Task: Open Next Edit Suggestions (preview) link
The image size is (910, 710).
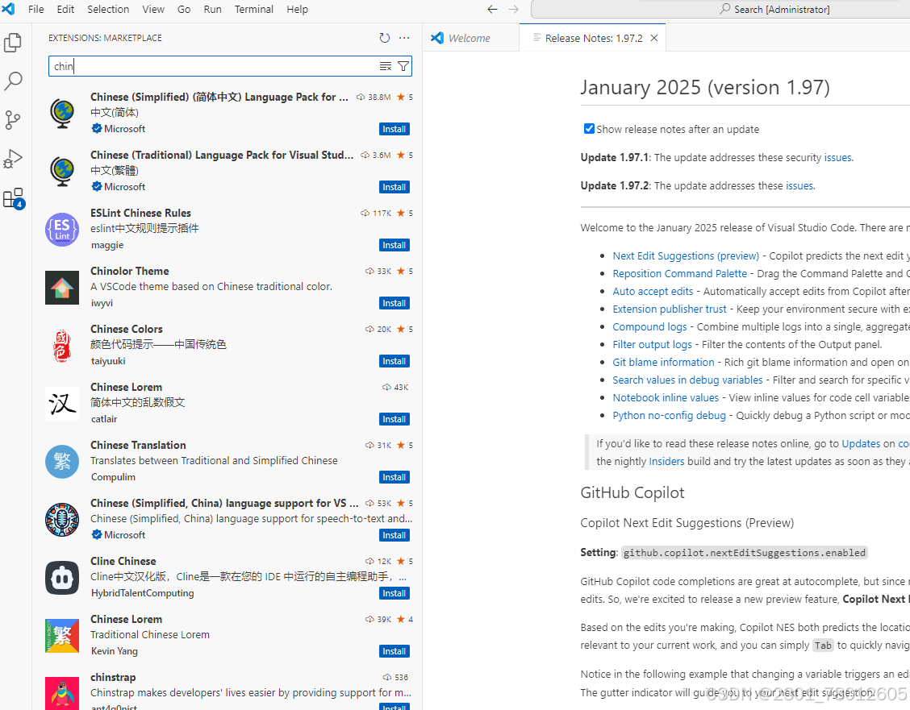Action: coord(686,255)
